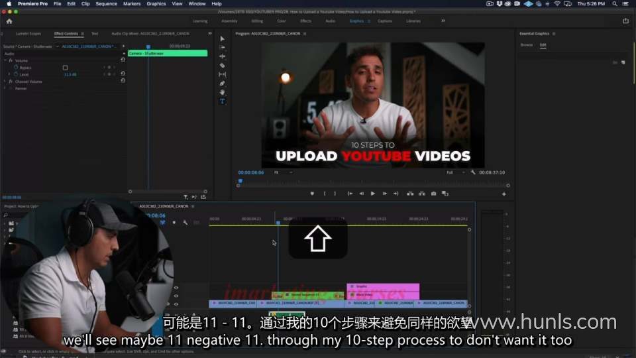Click the Mark In bracket
Screen dimensions: 636x358
click(325, 194)
